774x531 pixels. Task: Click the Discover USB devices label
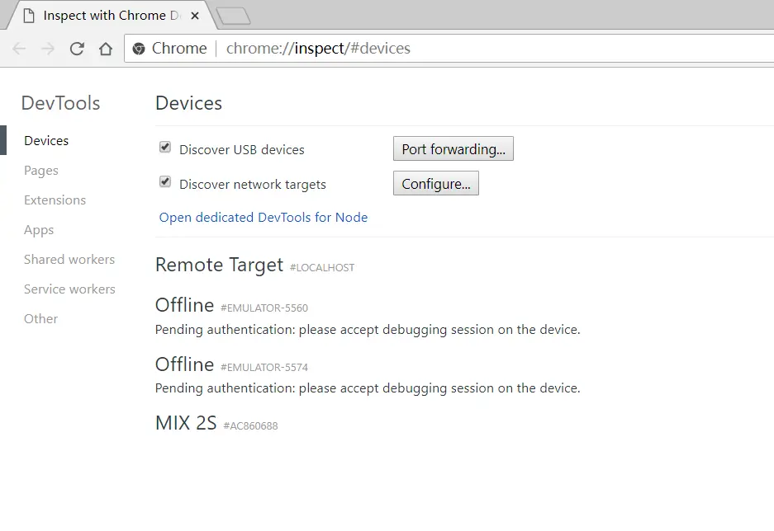(x=242, y=150)
